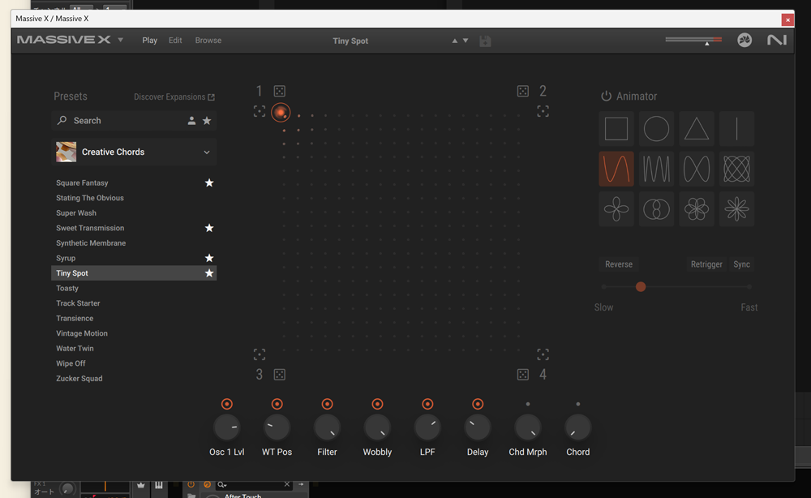811x498 pixels.
Task: Filter presets by favorites star icon
Action: [x=207, y=121]
